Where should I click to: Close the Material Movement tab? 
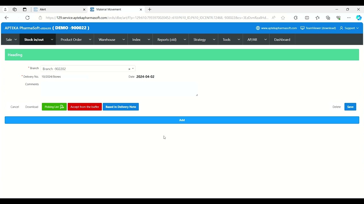tap(141, 9)
